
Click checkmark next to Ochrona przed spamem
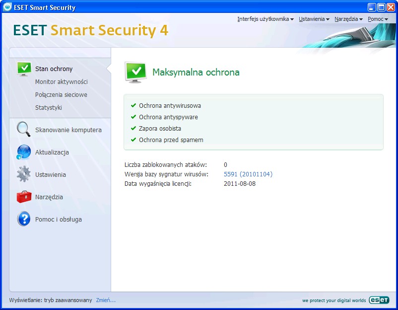(x=133, y=140)
